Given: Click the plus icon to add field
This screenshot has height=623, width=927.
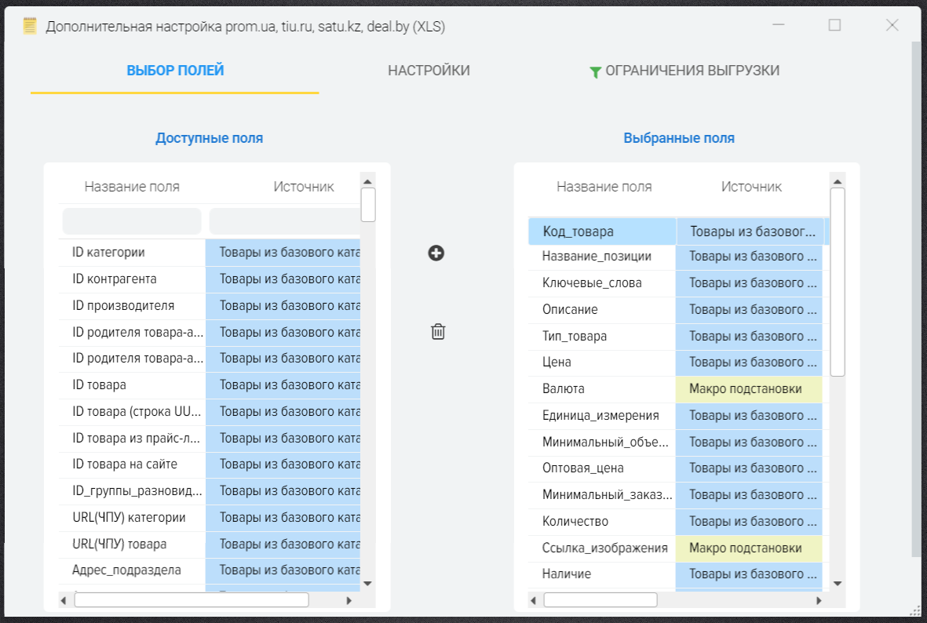Looking at the screenshot, I should tap(436, 253).
